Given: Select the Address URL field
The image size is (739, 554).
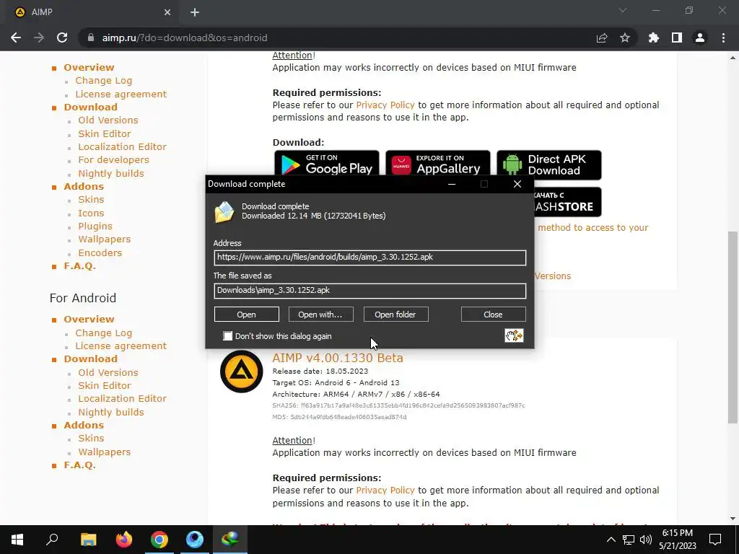Looking at the screenshot, I should tap(370, 258).
